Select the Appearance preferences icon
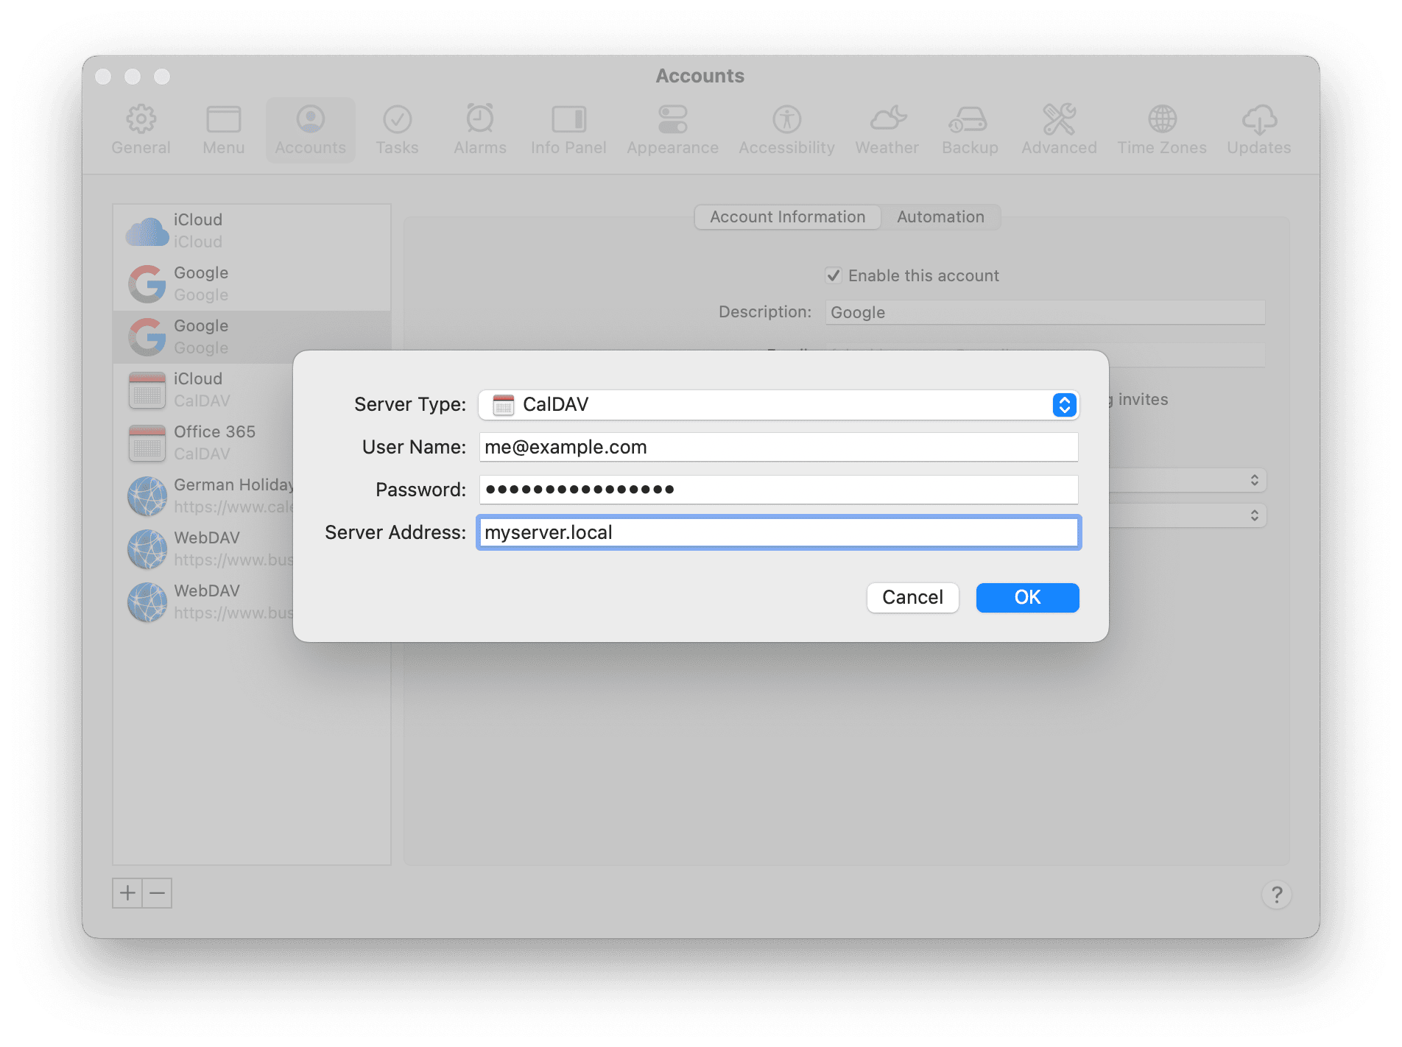The image size is (1402, 1047). [672, 129]
